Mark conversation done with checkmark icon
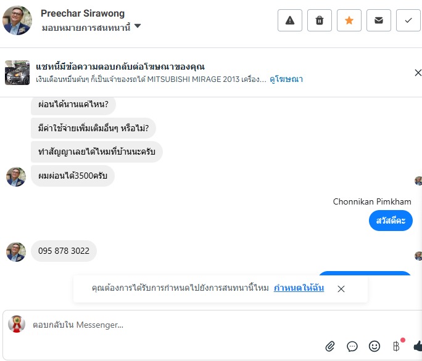This screenshot has width=422, height=361. [x=408, y=20]
